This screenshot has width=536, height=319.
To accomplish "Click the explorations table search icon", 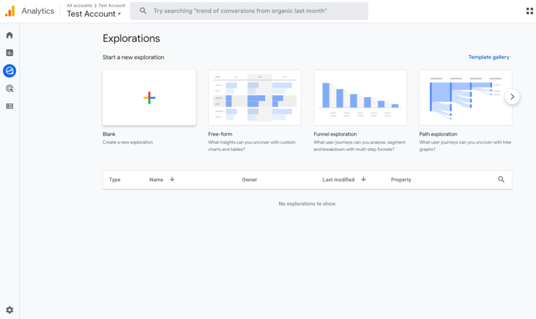I will 501,180.
